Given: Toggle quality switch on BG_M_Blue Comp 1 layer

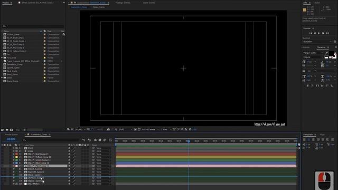Looking at the screenshot, I should click(74, 163).
